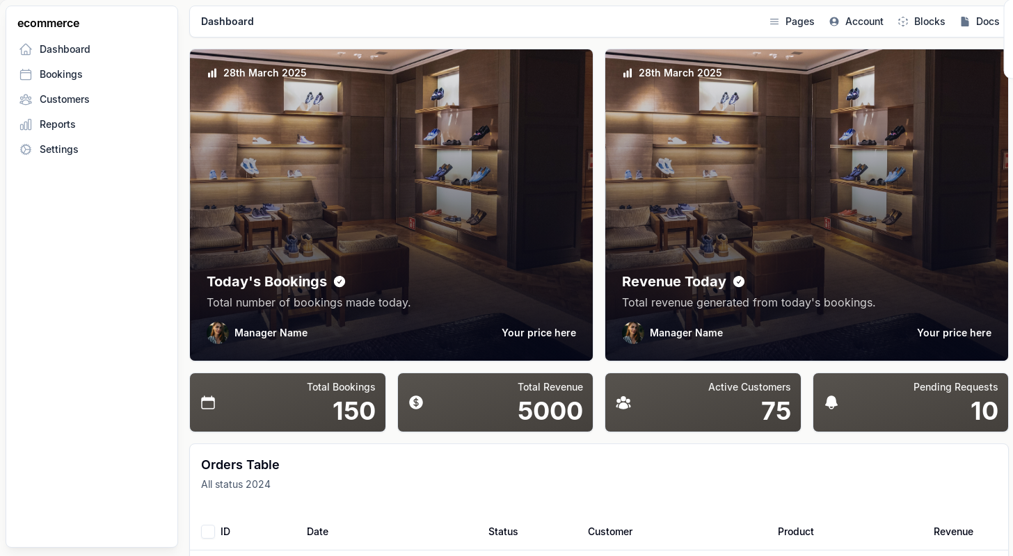Open the Account menu in top bar
Viewport: 1013px width, 556px height.
tap(856, 22)
